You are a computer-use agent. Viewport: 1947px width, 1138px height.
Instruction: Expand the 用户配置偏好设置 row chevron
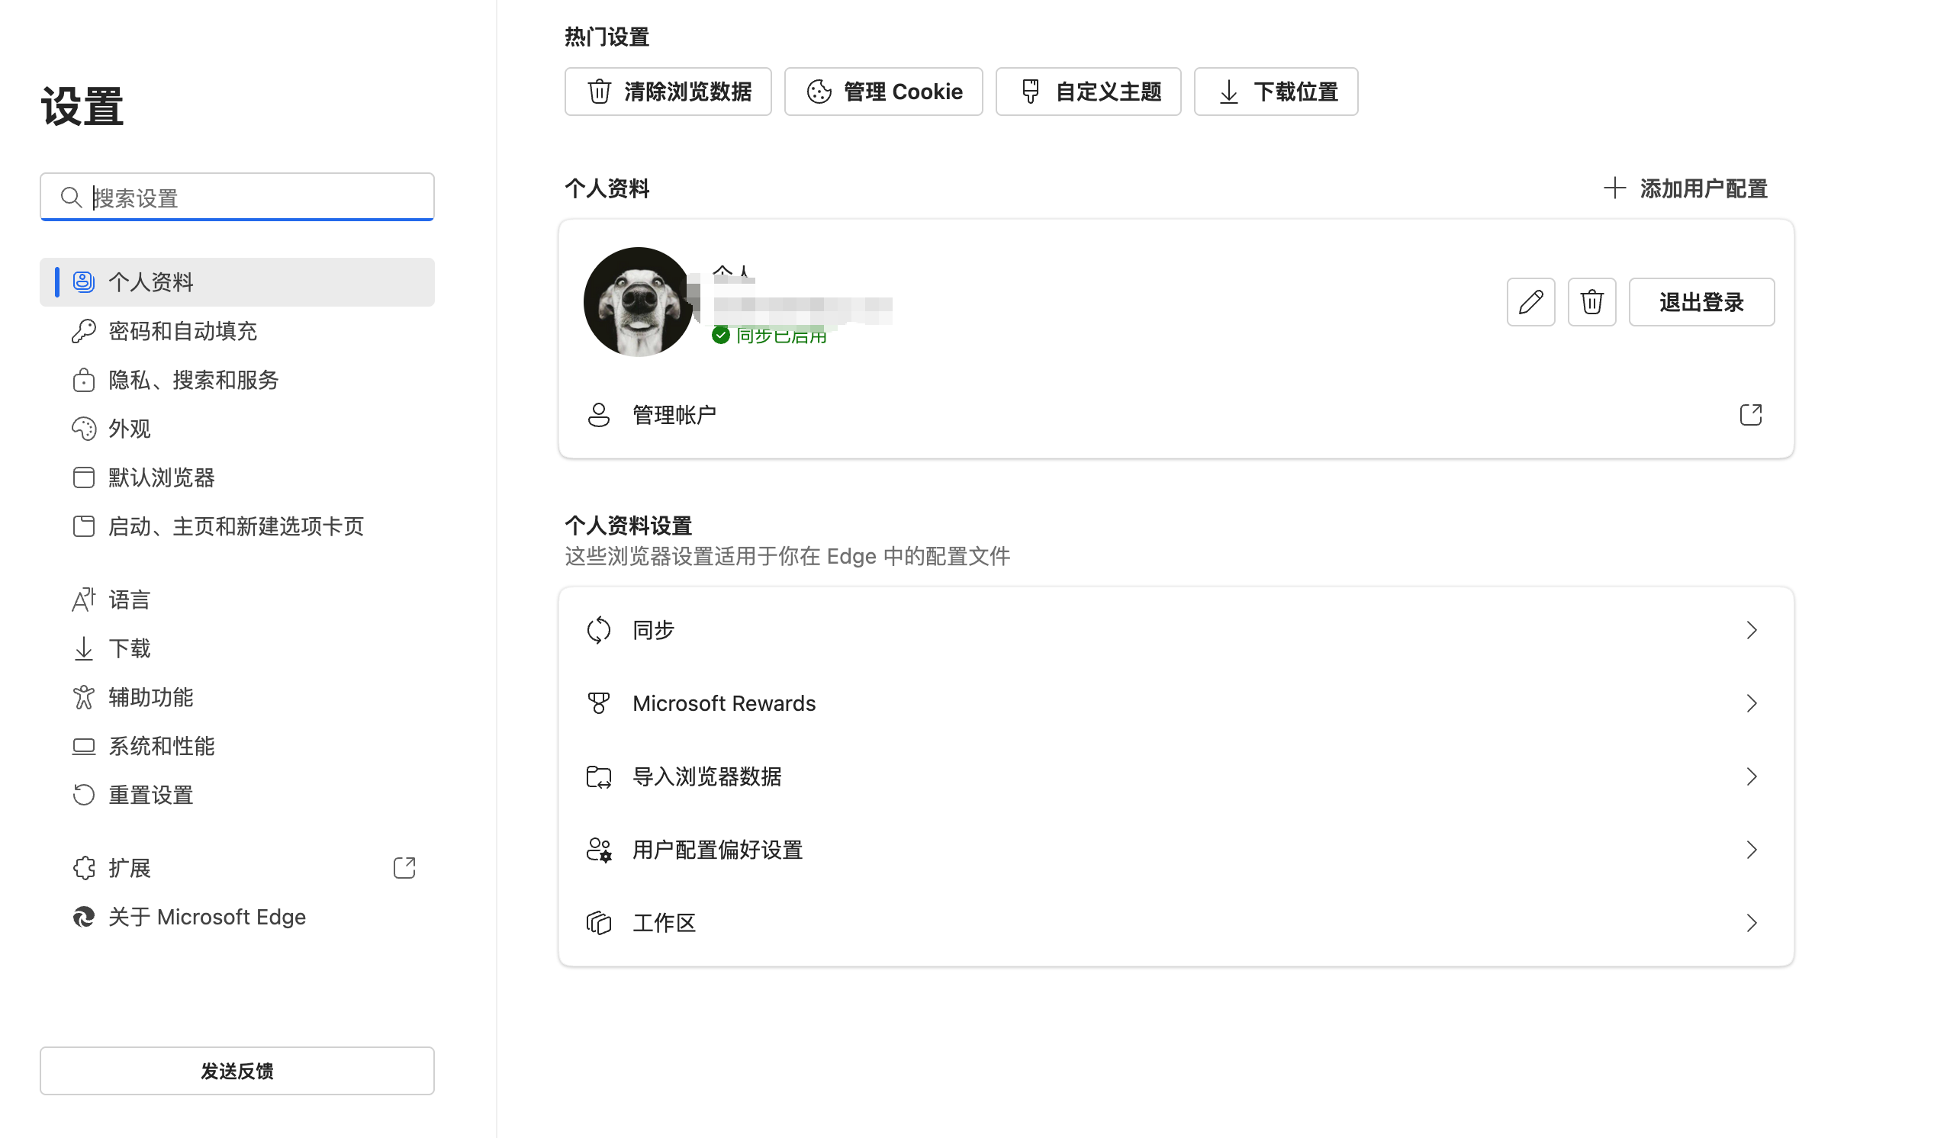click(x=1751, y=850)
